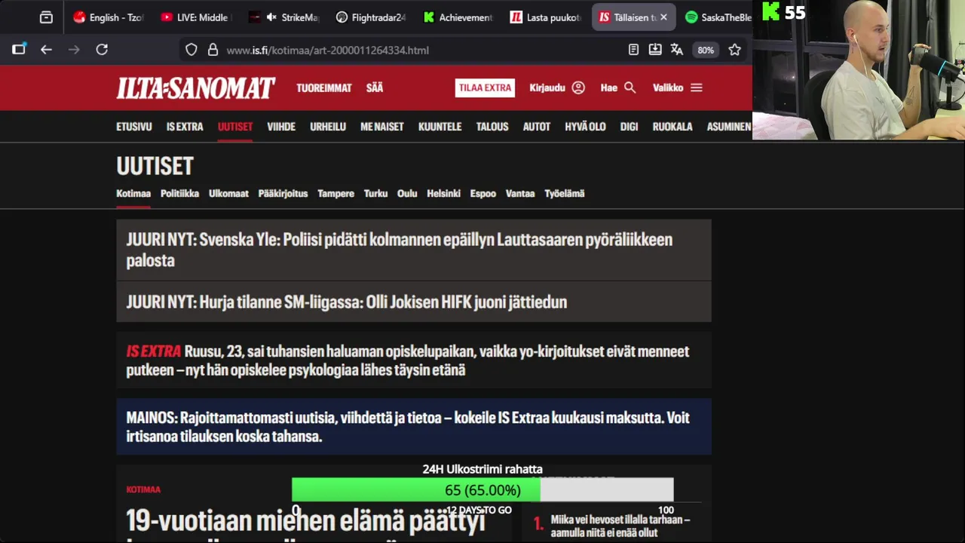Image resolution: width=965 pixels, height=543 pixels.
Task: Reload the page
Action: click(x=102, y=50)
